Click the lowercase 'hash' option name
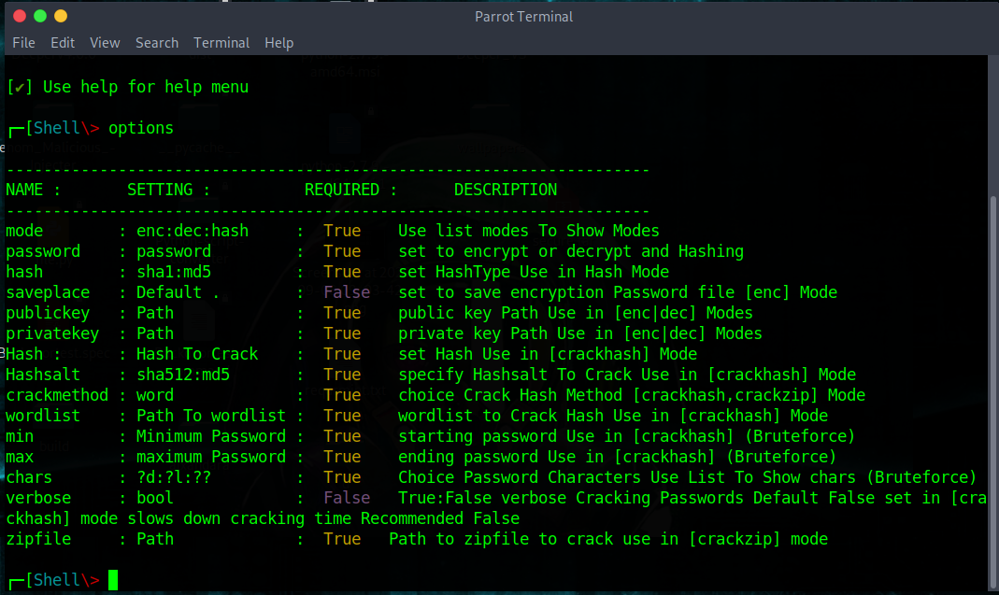Image resolution: width=999 pixels, height=595 pixels. [x=24, y=272]
